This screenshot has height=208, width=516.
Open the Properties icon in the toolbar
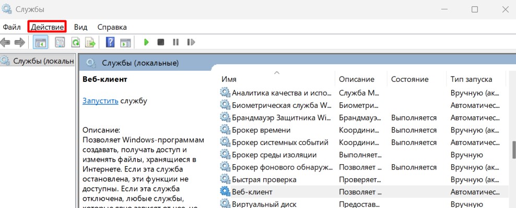point(60,42)
